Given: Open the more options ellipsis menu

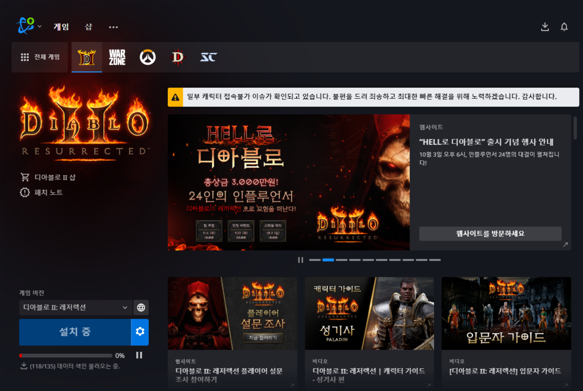Looking at the screenshot, I should pyautogui.click(x=113, y=27).
